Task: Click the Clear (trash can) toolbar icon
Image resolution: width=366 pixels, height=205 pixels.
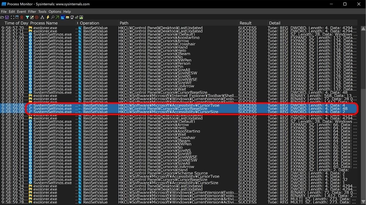Action: [x=22, y=17]
